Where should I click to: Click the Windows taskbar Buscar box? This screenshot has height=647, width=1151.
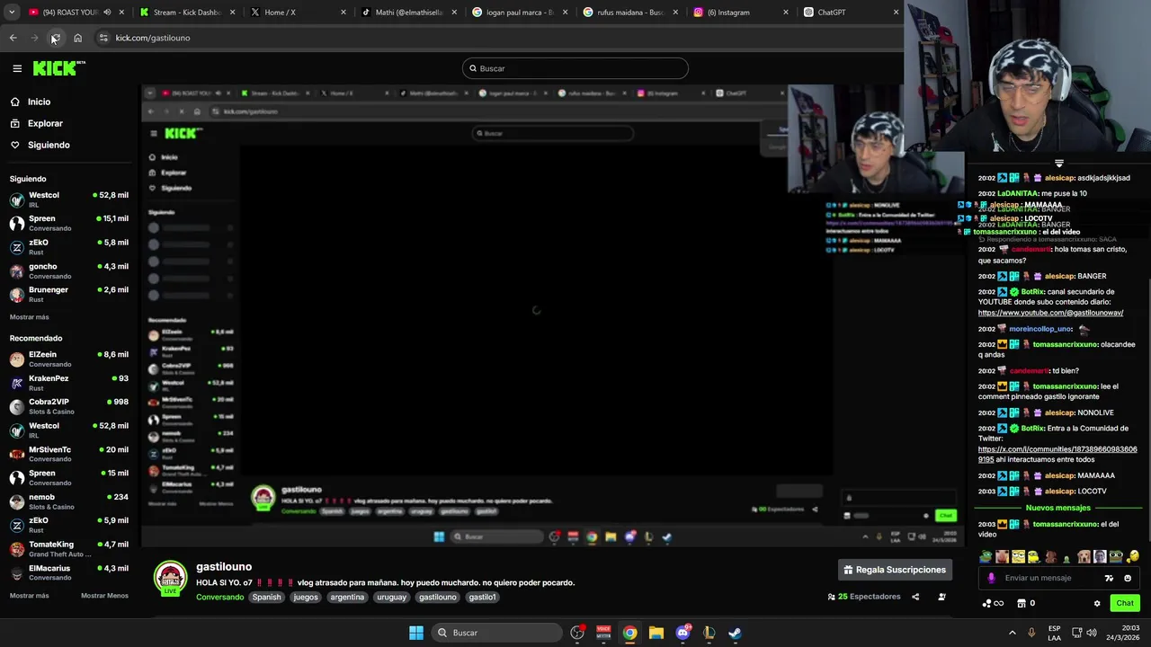coord(495,633)
